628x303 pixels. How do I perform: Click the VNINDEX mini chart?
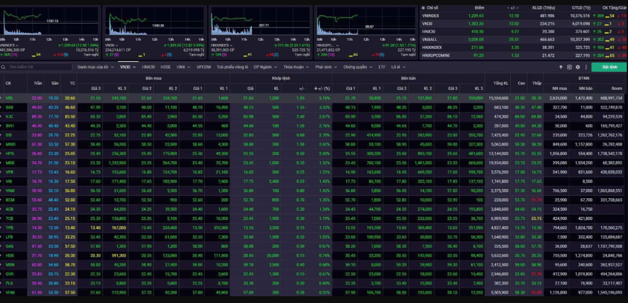(x=50, y=22)
